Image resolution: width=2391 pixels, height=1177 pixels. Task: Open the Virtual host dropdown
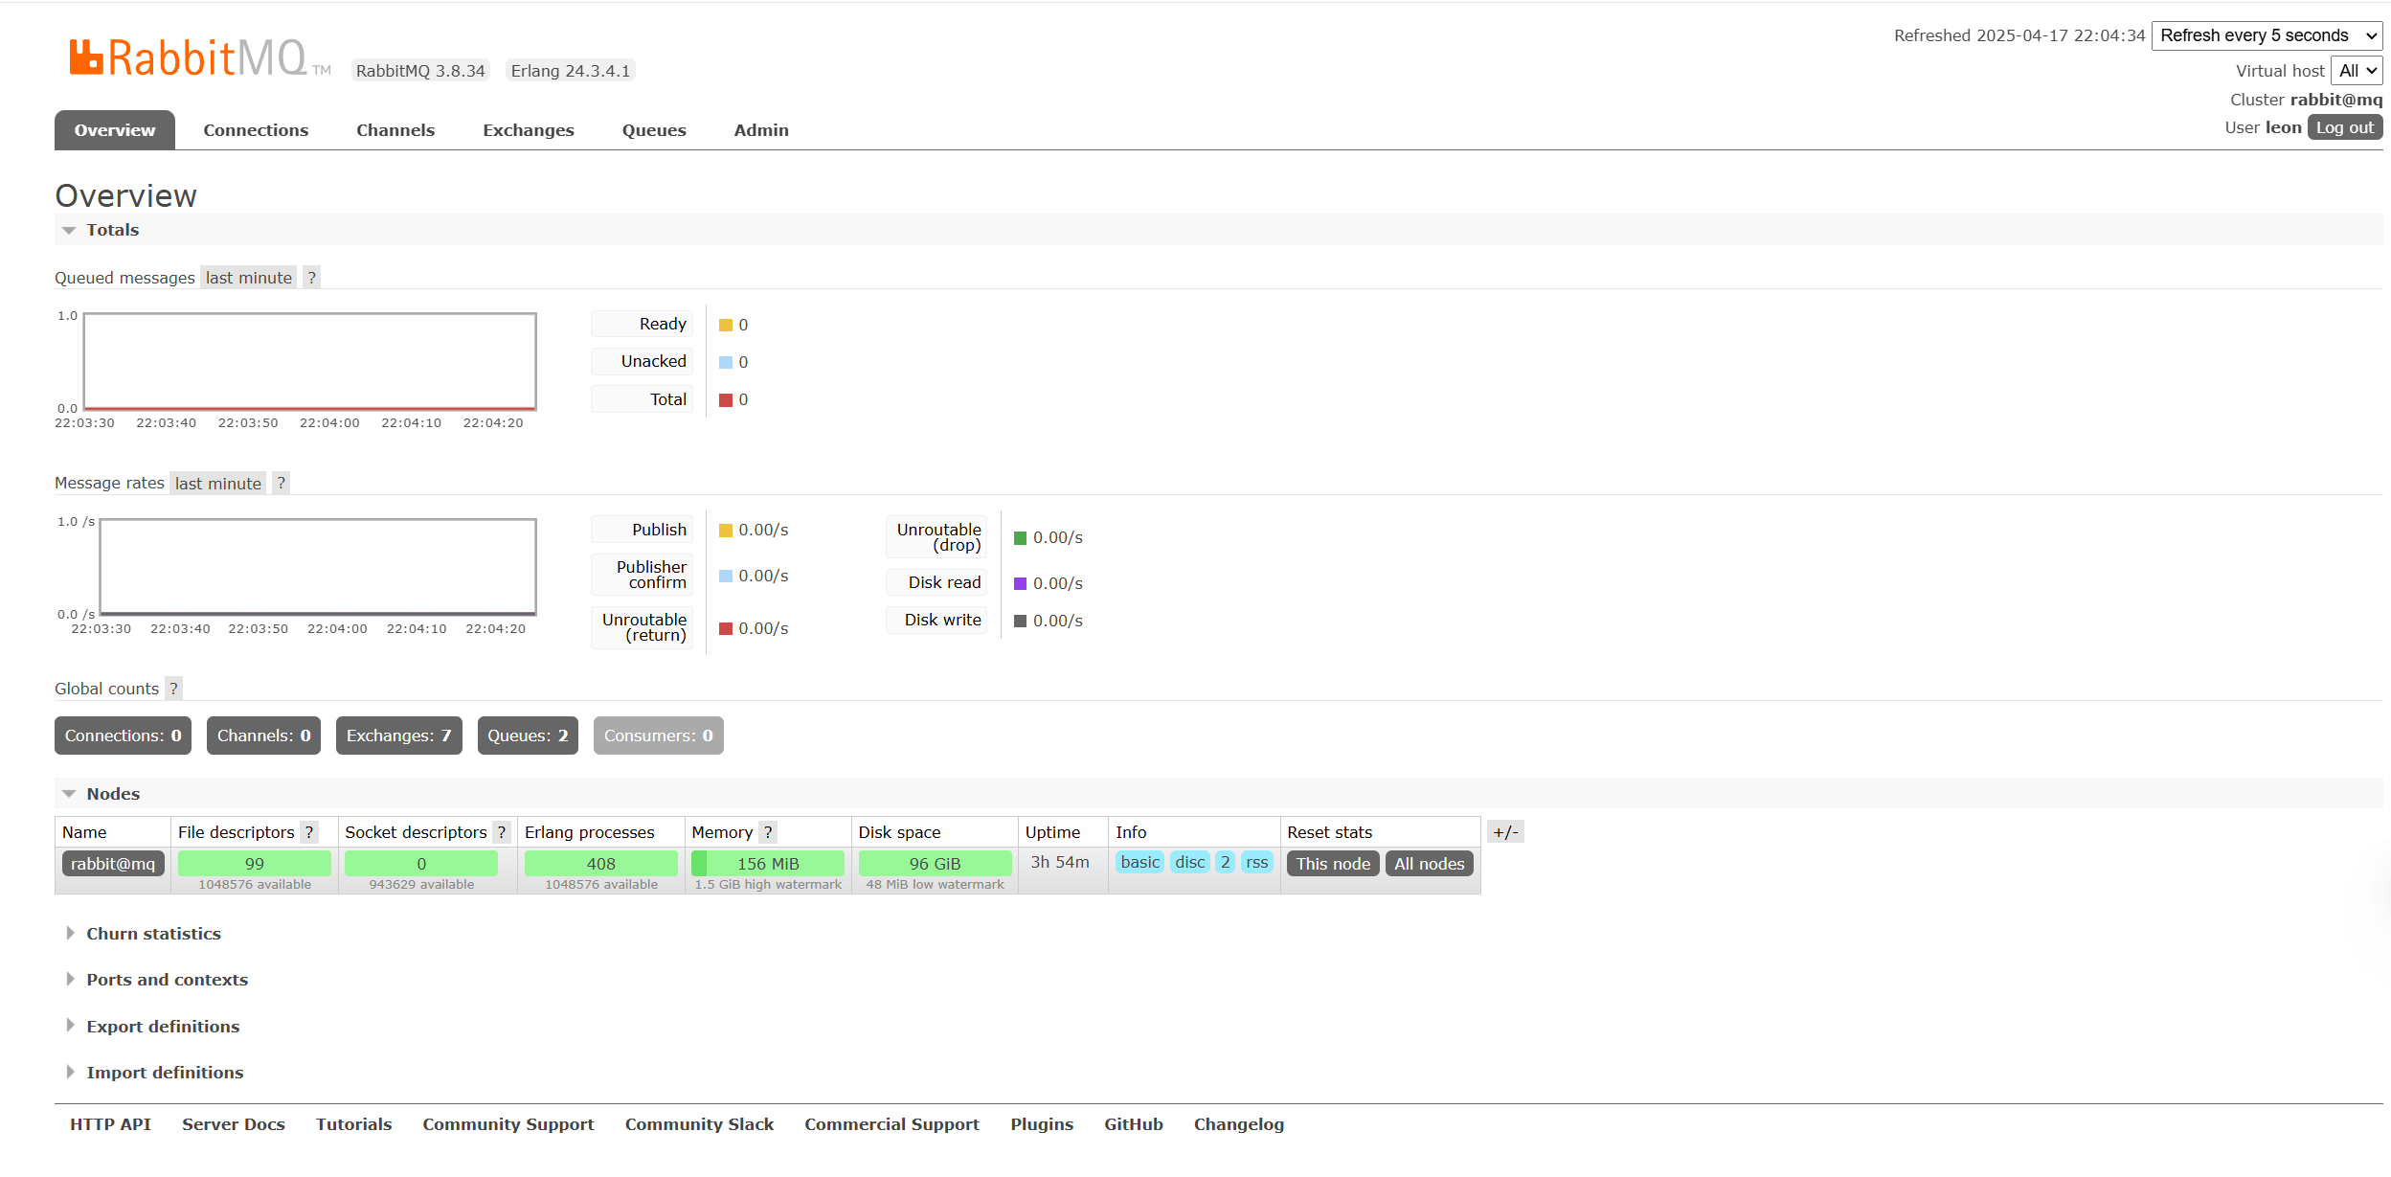pos(2357,71)
